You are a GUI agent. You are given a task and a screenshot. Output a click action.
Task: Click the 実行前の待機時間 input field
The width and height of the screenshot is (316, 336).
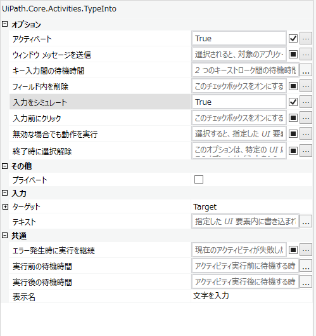pyautogui.click(x=245, y=266)
